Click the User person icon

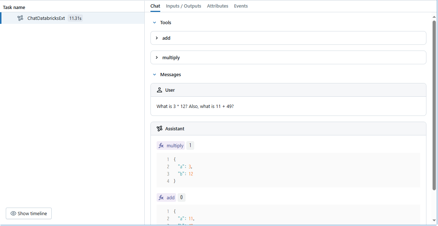coord(160,90)
